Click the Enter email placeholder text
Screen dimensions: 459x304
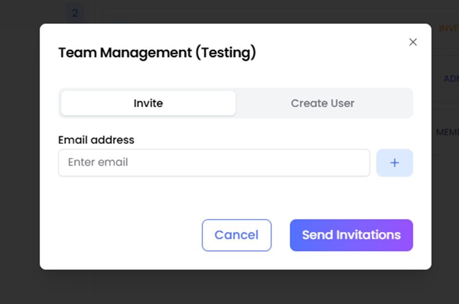pos(98,162)
